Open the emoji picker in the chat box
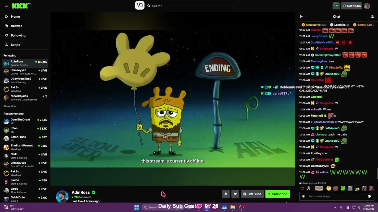The height and width of the screenshot is (212, 378). tap(369, 196)
